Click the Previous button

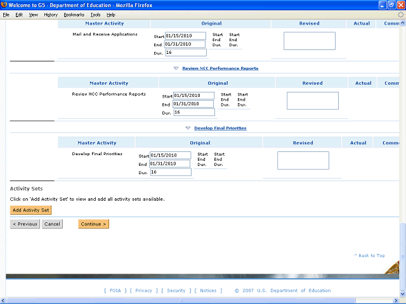click(25, 224)
